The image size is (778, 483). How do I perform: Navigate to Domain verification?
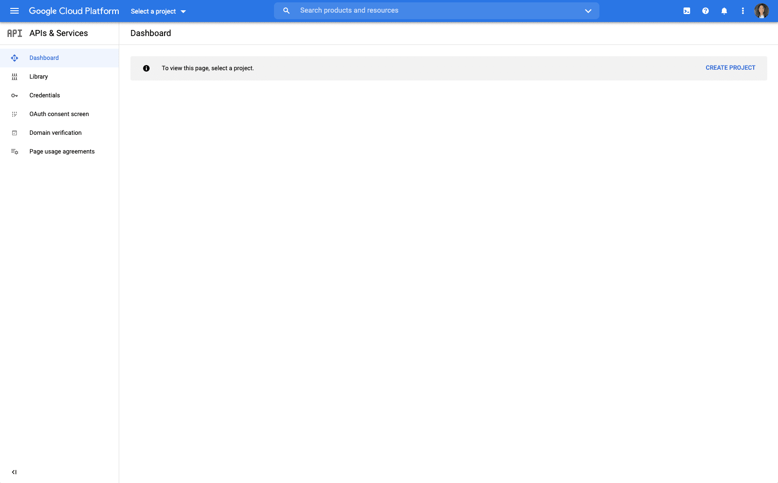tap(55, 133)
